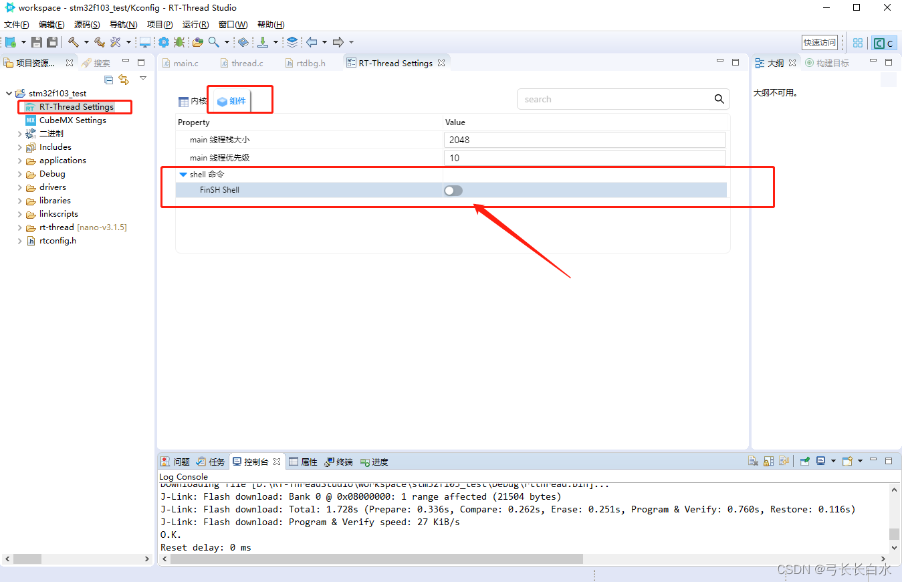
Task: Collapse the stm32f103_test project node
Action: 9,94
